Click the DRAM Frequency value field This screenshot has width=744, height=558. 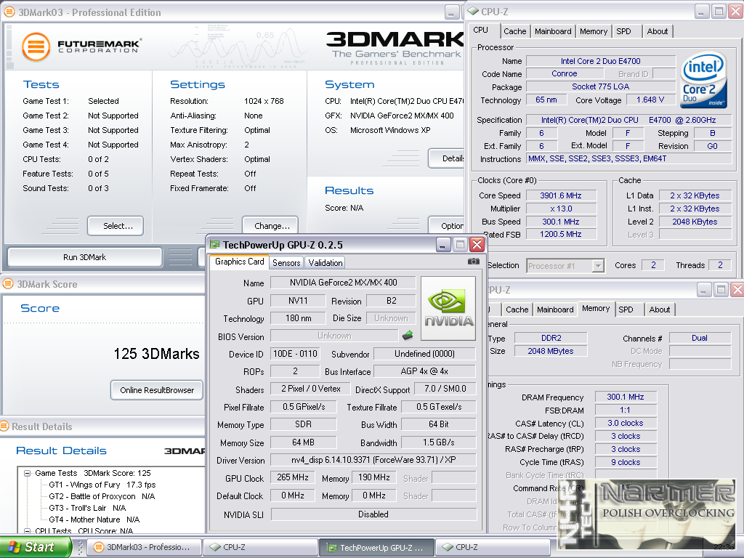tap(626, 397)
